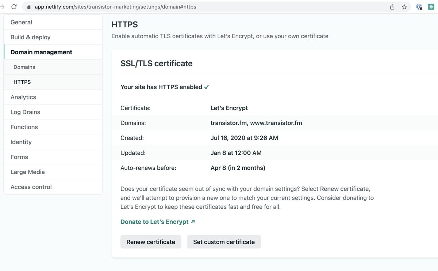This screenshot has height=271, width=438.
Task: Open Log Drains settings
Action: [25, 112]
